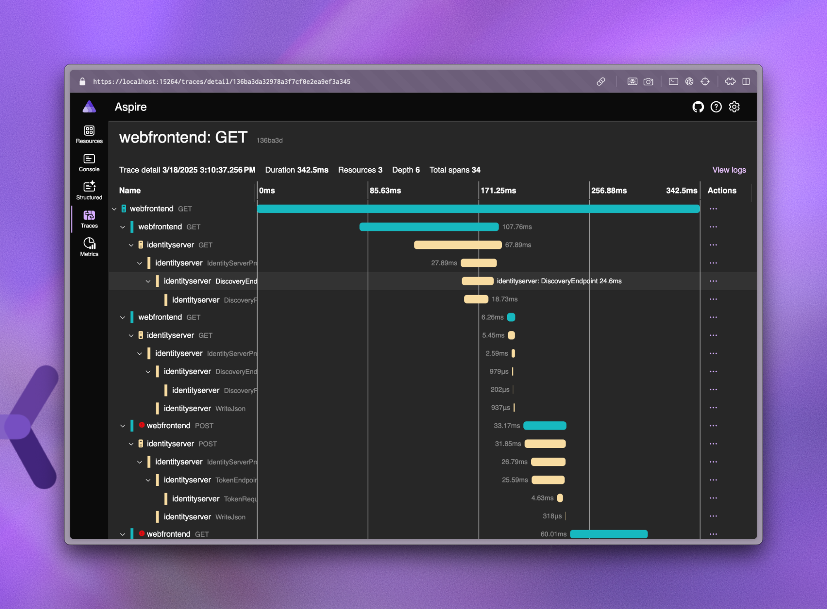This screenshot has width=827, height=609.
Task: Toggle the sidebar panel icon in browser toolbar
Action: [746, 81]
